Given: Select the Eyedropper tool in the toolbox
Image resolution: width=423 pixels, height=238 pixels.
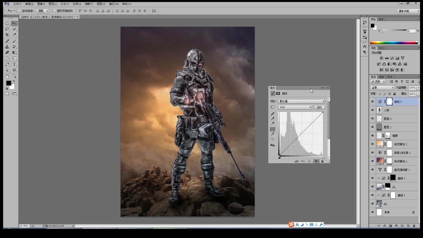Looking at the screenshot, I should pos(14,35).
